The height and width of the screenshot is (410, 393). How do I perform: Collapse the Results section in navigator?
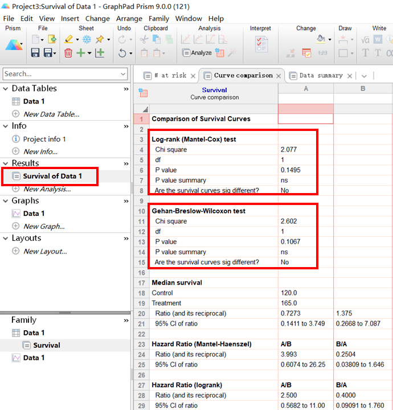(5, 163)
